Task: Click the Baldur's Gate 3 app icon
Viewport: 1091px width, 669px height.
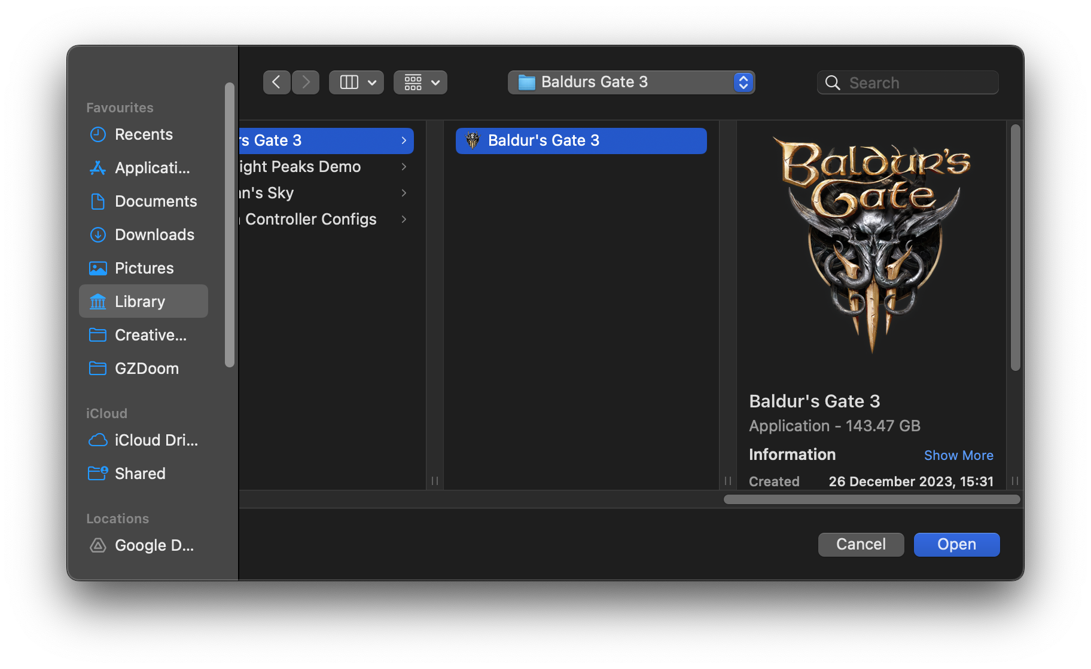Action: (473, 140)
